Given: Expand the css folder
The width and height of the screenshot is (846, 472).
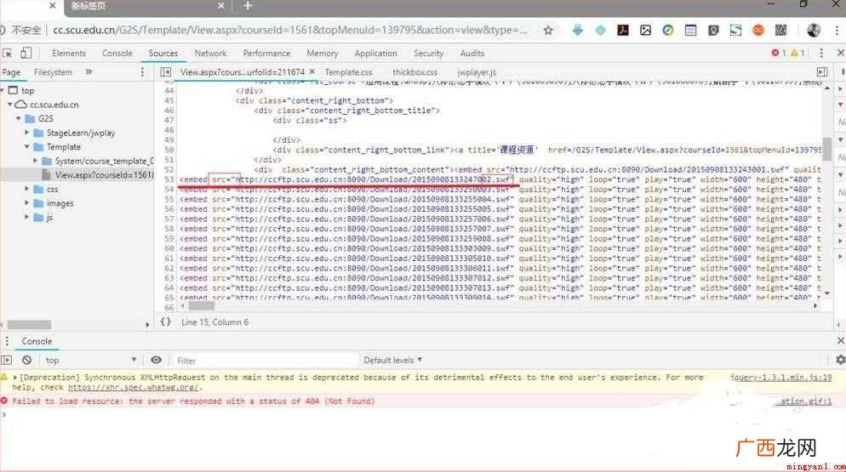Looking at the screenshot, I should click(x=27, y=189).
